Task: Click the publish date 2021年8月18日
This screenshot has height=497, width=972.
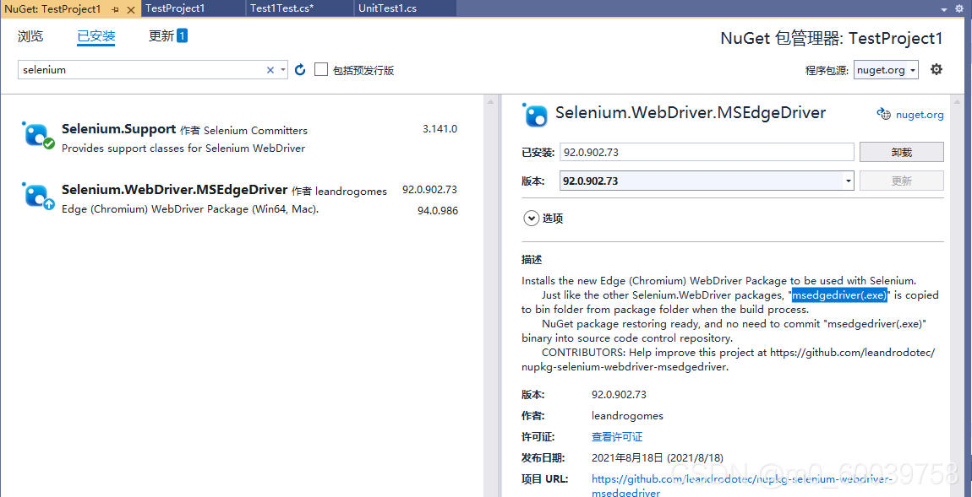Action: (x=658, y=458)
